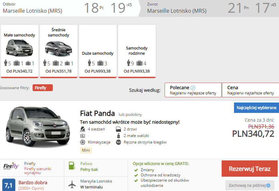Select the Małe samochody category card
Viewport: 279px width, 191px height.
click(20, 51)
